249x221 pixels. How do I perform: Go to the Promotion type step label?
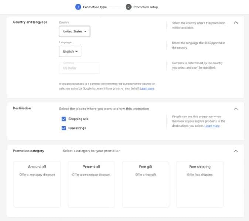(x=95, y=7)
